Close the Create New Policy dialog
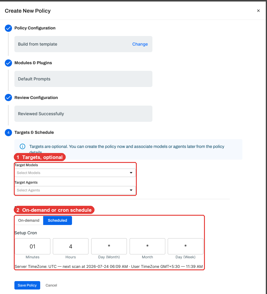 pos(258,11)
